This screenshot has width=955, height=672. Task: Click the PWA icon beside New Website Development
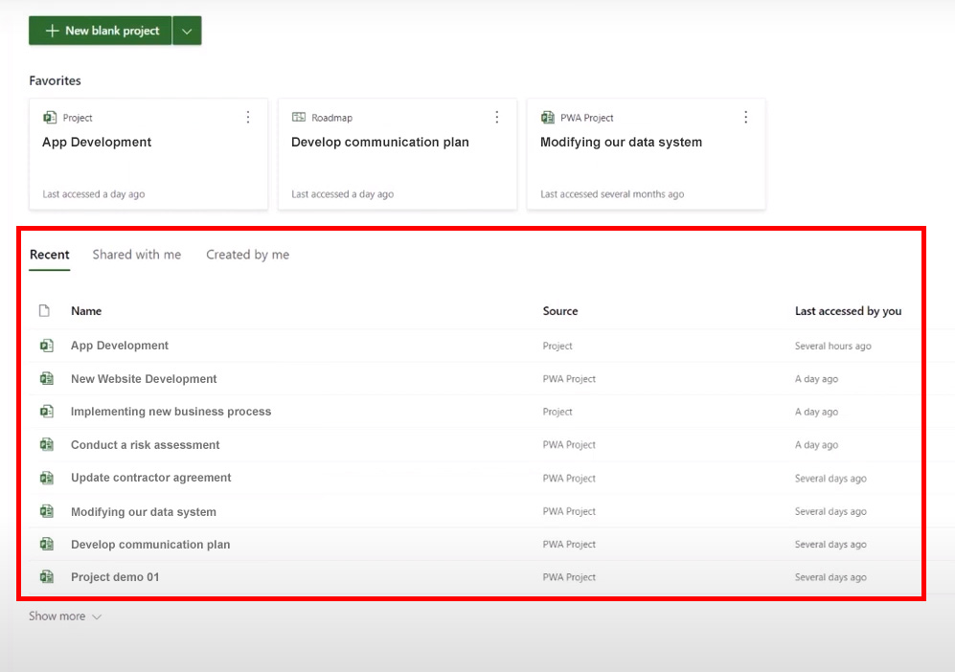tap(46, 379)
